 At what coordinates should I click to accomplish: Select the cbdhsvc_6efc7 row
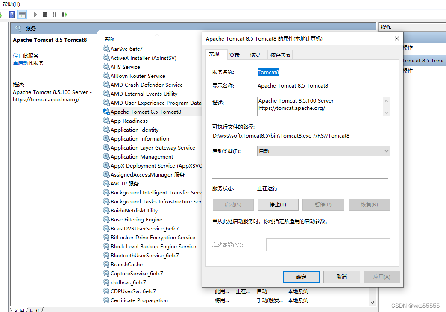[153, 282]
